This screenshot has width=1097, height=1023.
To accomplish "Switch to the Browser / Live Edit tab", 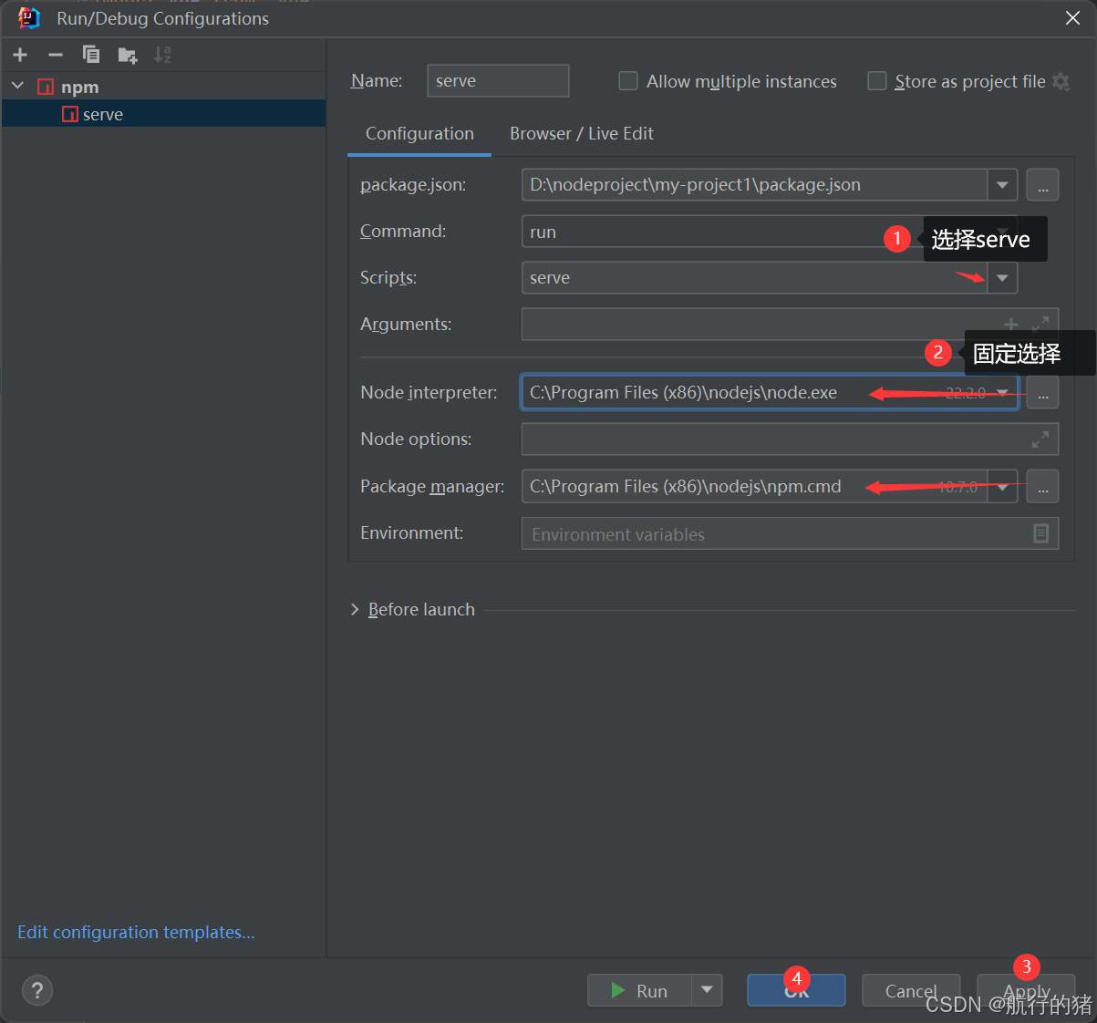I will [x=581, y=133].
